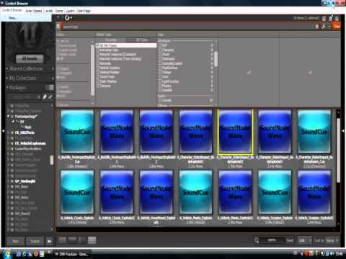Click the search settings wrench icon

tap(324, 27)
